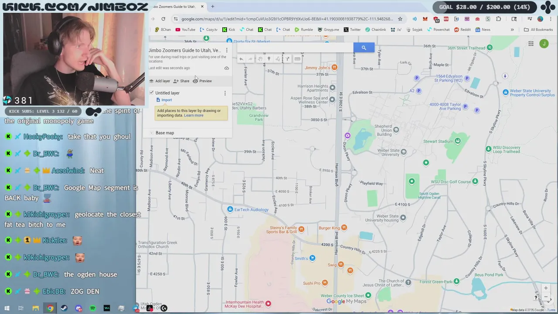
Task: Open map Preview
Action: click(x=202, y=81)
